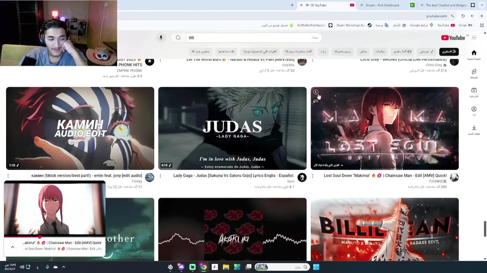
Task: Reload the page in browser toolbar
Action: pyautogui.click(x=463, y=16)
